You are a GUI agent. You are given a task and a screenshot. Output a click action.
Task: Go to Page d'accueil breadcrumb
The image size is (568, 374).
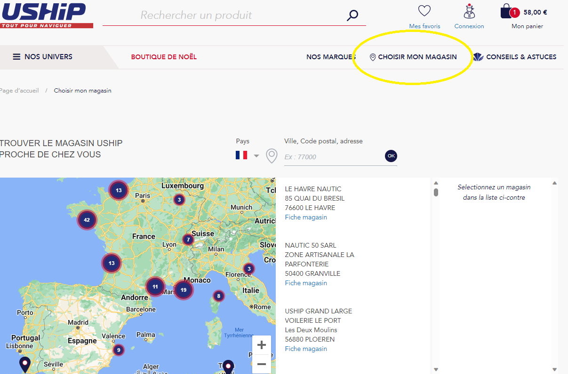(x=19, y=90)
